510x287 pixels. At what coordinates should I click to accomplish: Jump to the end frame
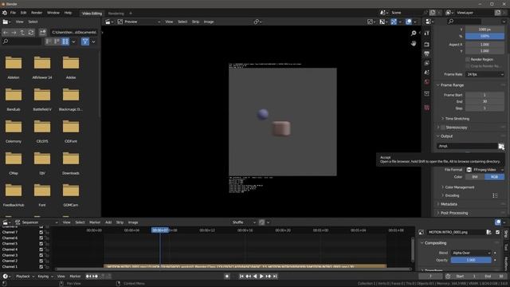click(275, 277)
